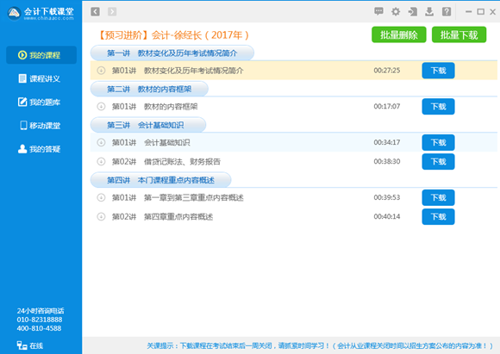The width and height of the screenshot is (500, 354).
Task: Click 批量删除 button
Action: (398, 34)
